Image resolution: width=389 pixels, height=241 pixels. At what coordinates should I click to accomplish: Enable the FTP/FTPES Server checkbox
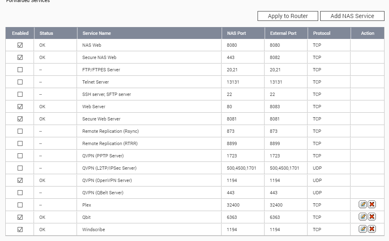[x=20, y=70]
